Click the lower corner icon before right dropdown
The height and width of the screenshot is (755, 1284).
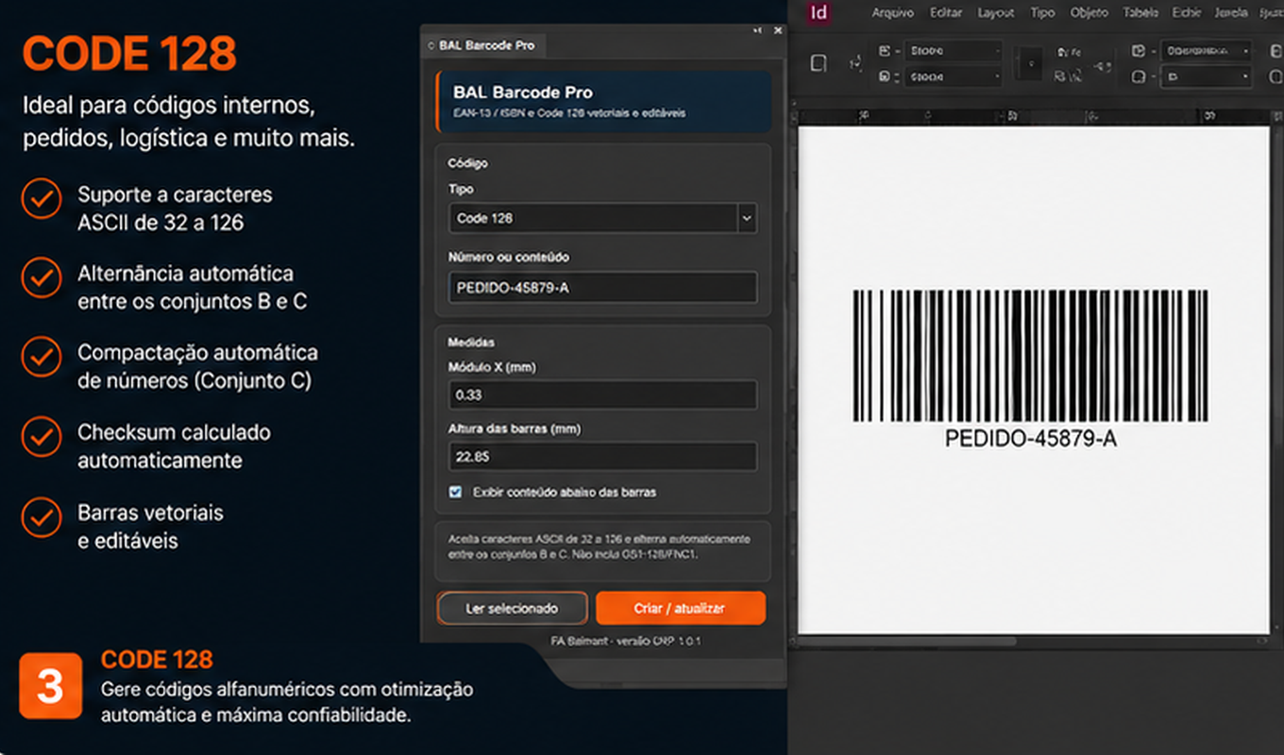click(1140, 76)
